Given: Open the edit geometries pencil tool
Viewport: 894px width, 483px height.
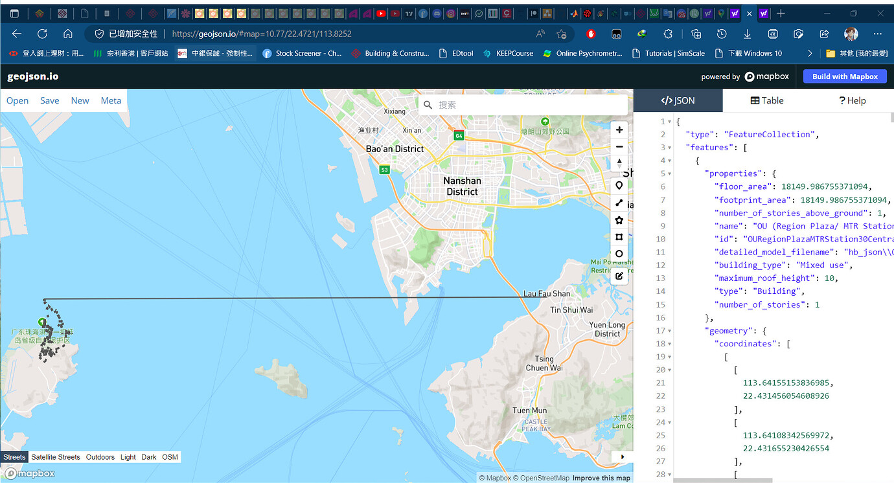Looking at the screenshot, I should click(x=619, y=276).
